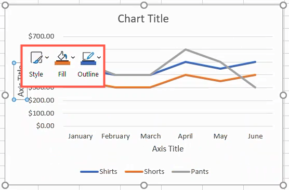Select the orange Shorts line at April

click(186, 75)
